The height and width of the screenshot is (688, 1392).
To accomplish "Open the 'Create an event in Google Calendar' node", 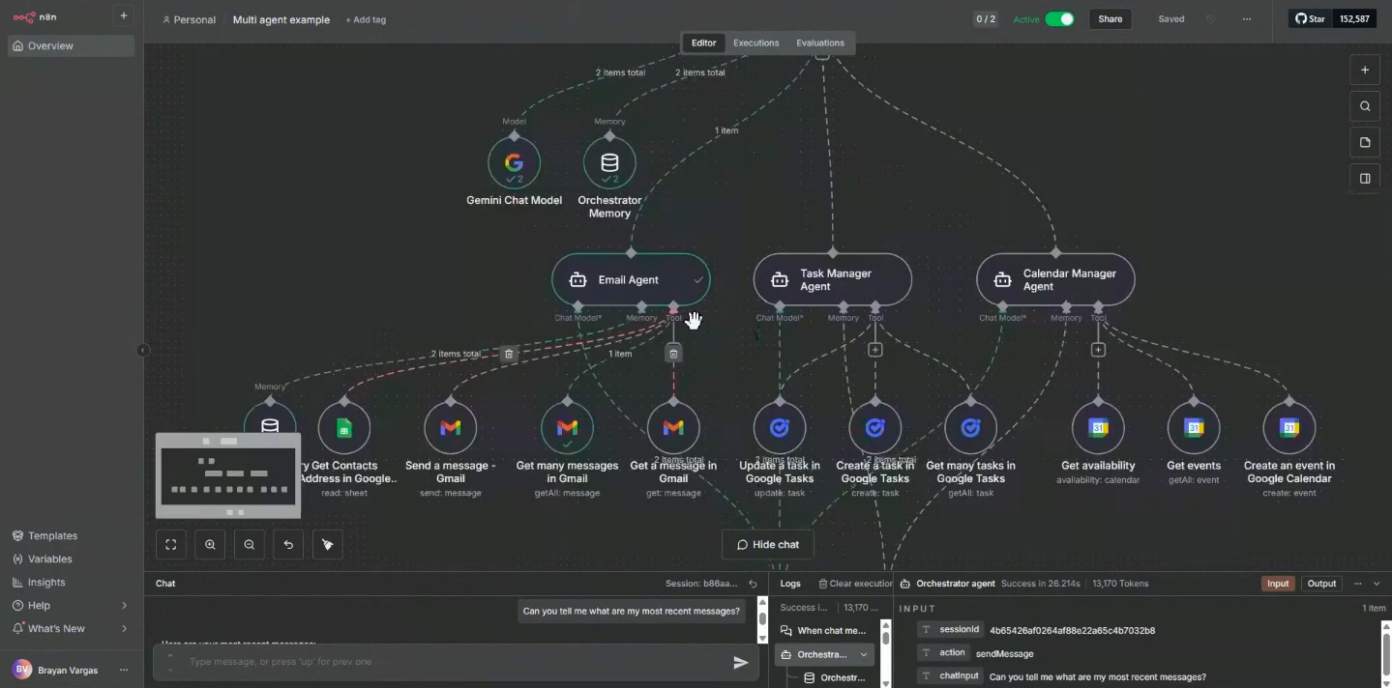I will point(1288,427).
